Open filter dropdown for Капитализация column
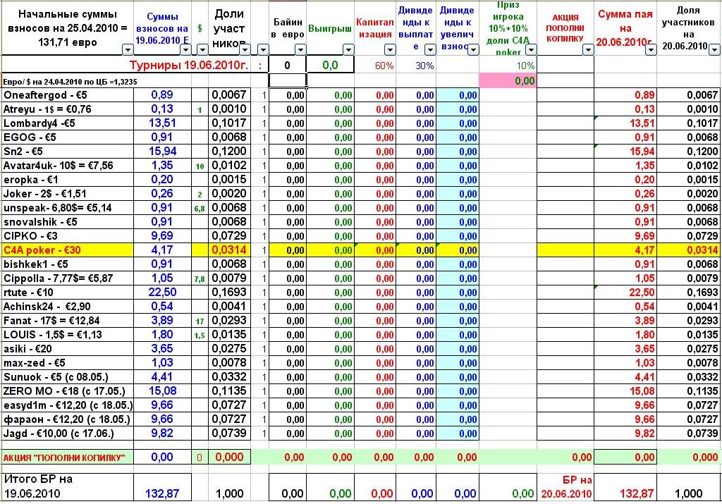 [x=390, y=49]
